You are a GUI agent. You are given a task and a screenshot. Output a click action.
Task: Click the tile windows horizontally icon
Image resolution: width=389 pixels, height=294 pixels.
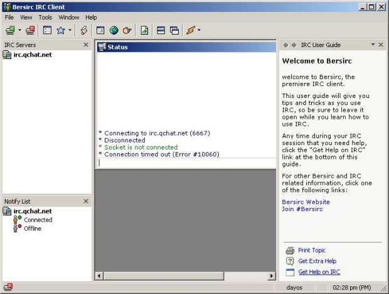(161, 30)
